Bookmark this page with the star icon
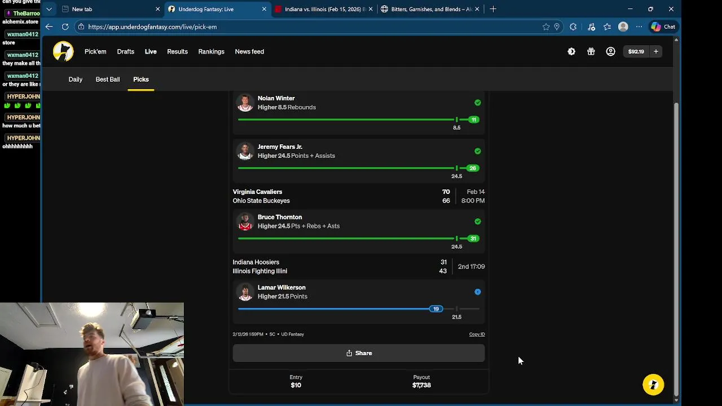The height and width of the screenshot is (406, 722). pos(546,27)
